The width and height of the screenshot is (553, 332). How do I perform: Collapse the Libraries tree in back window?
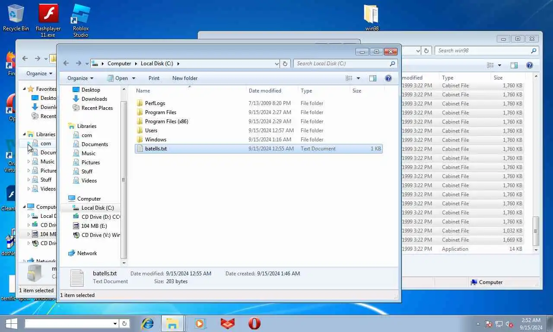(24, 134)
